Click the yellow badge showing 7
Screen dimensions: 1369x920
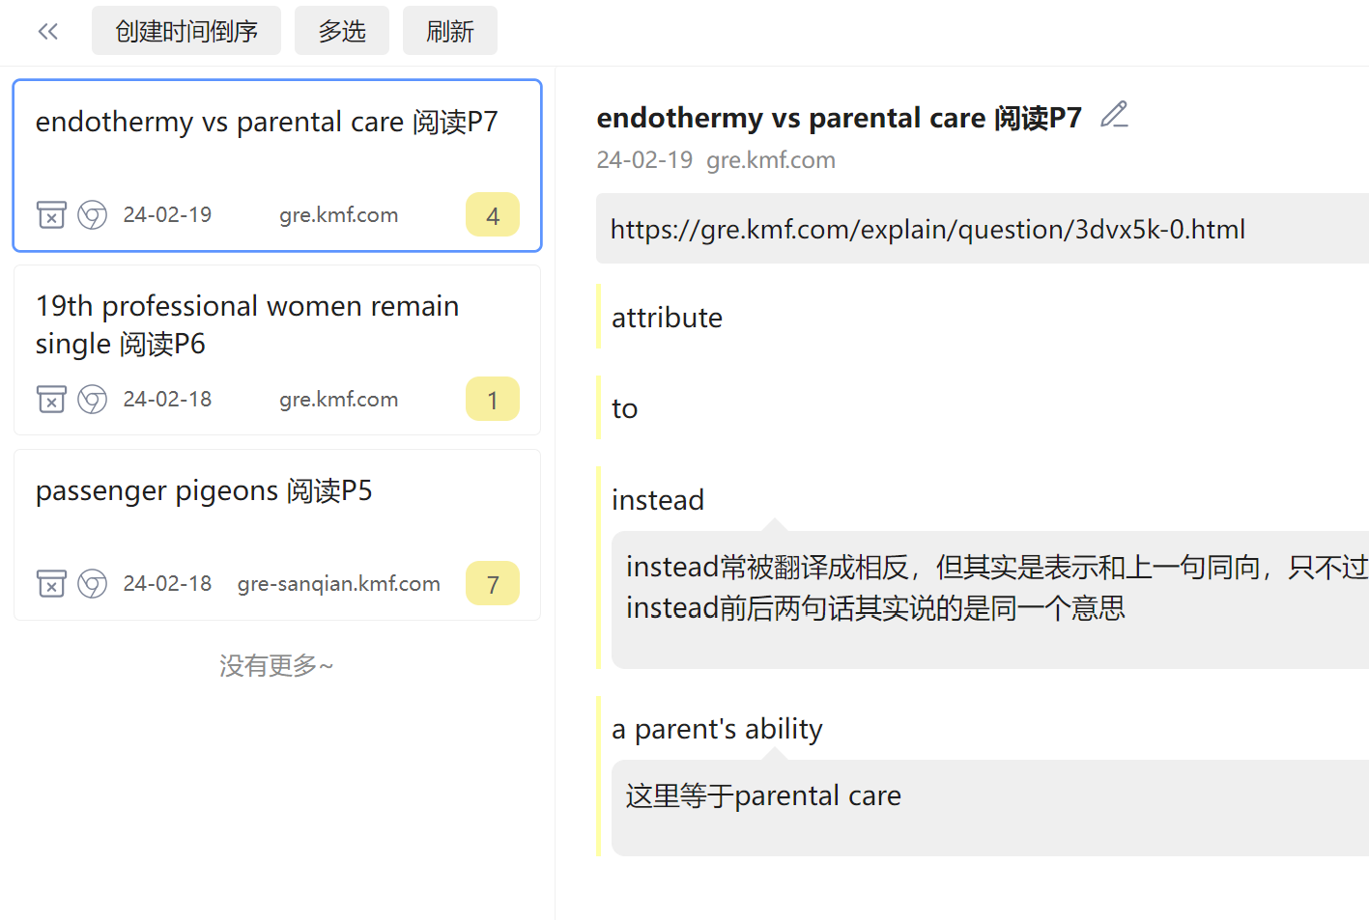point(493,583)
